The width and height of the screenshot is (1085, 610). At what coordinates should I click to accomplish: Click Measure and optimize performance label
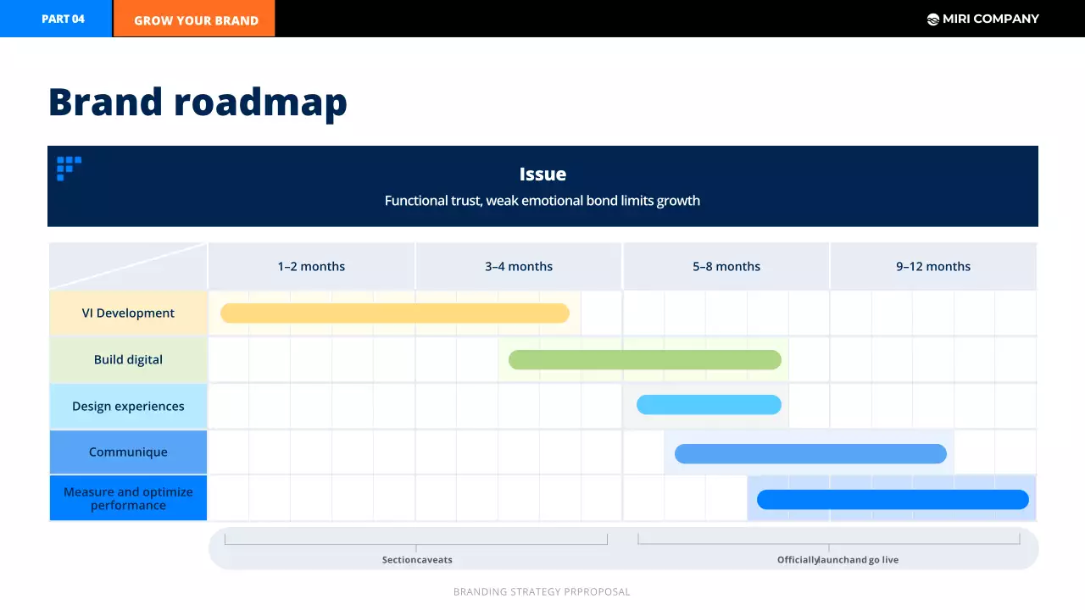pos(128,499)
